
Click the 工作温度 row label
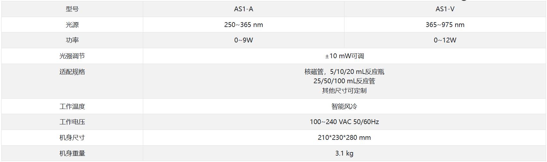point(72,106)
